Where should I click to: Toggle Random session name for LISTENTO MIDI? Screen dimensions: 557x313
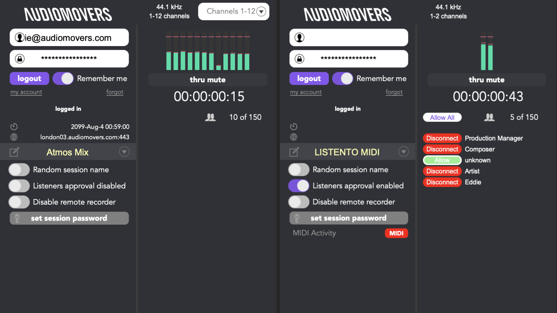tap(299, 170)
